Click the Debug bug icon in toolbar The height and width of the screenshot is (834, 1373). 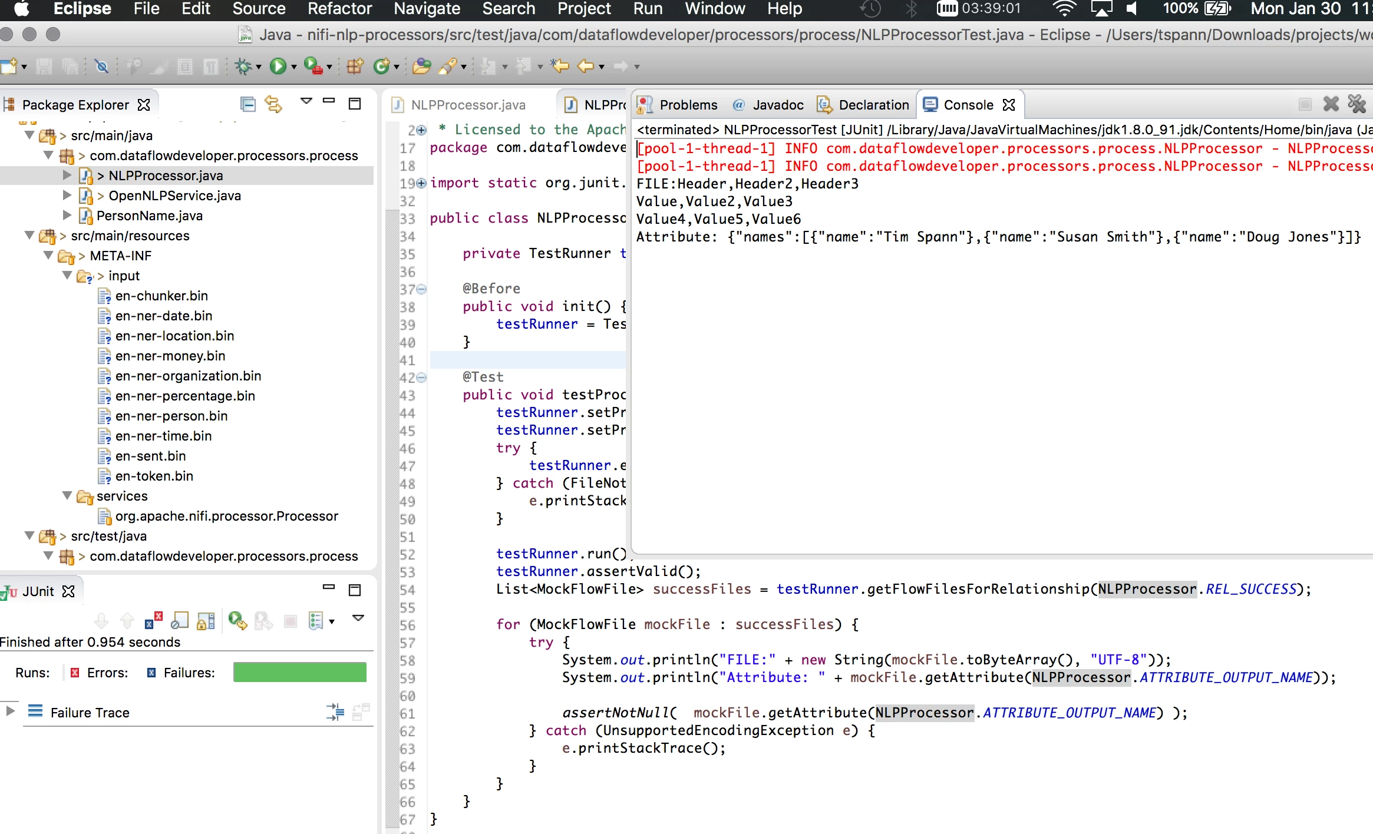243,67
